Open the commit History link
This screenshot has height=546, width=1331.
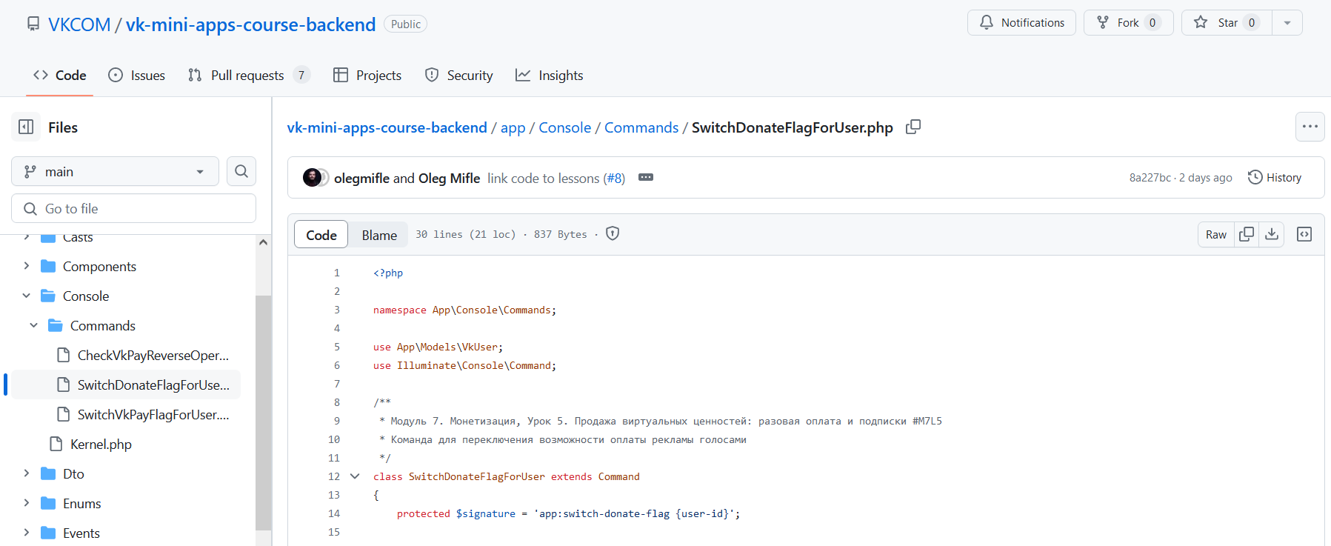point(1275,178)
